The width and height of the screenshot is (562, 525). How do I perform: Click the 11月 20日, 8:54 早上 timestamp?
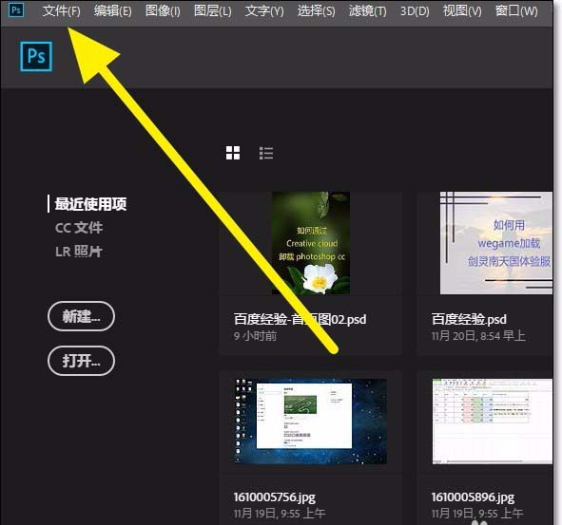[x=478, y=336]
